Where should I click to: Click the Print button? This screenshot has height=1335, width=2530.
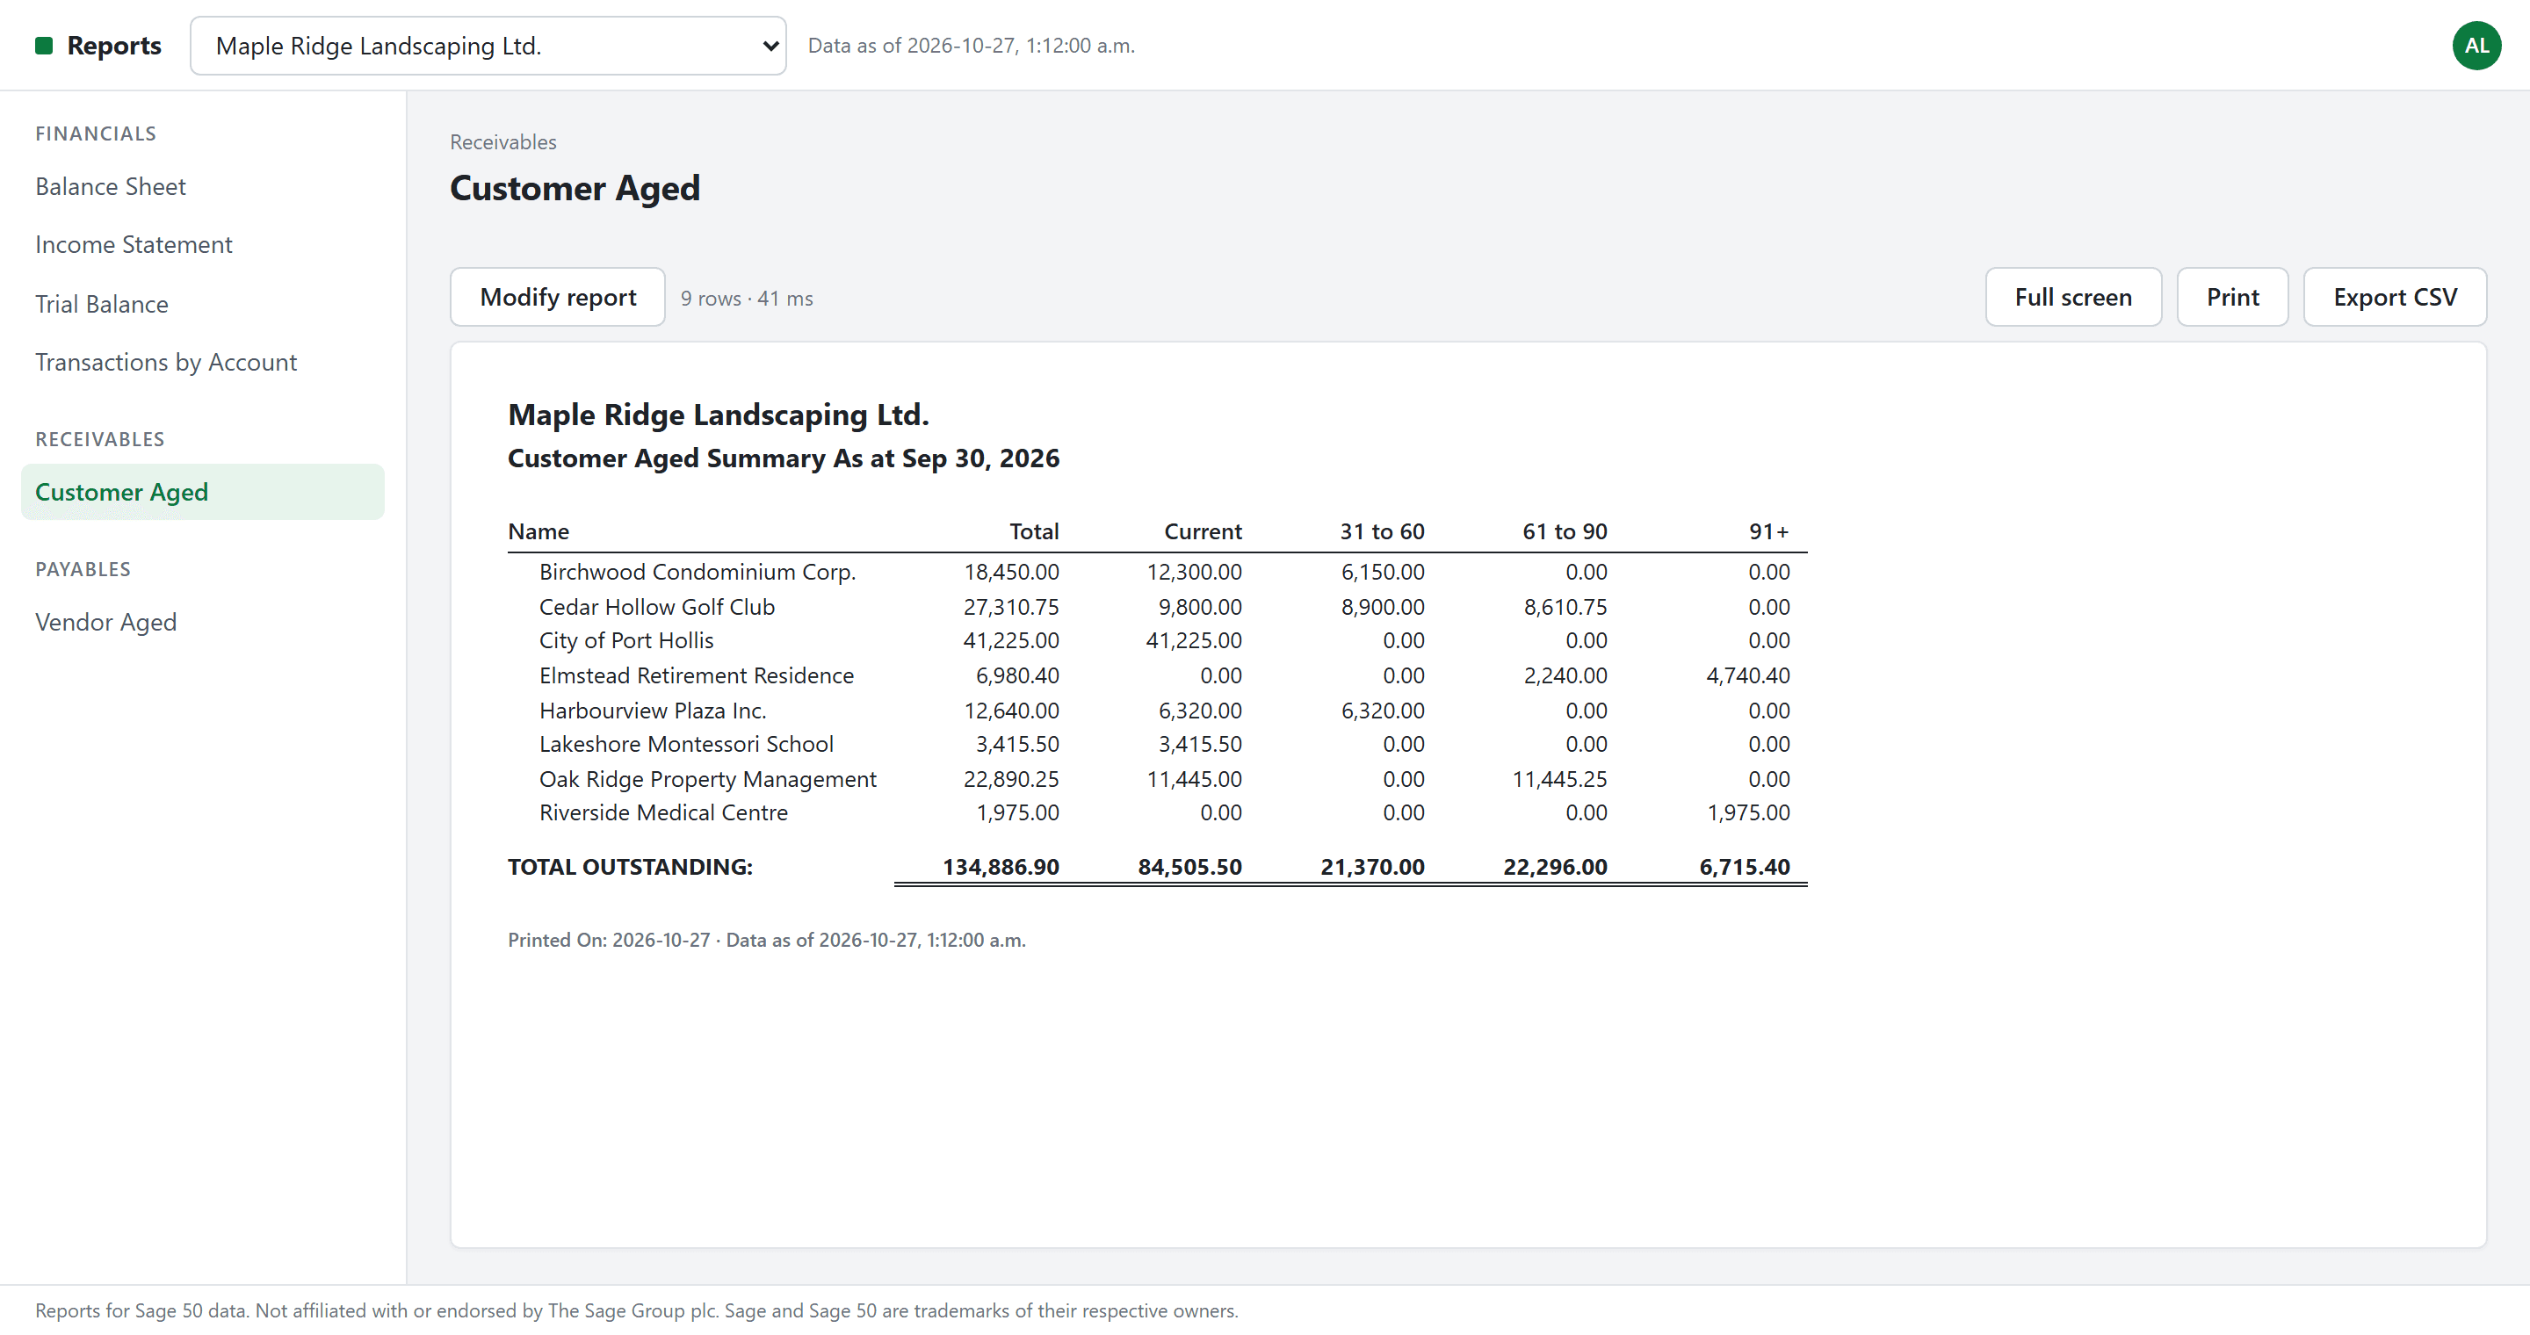pyautogui.click(x=2232, y=297)
